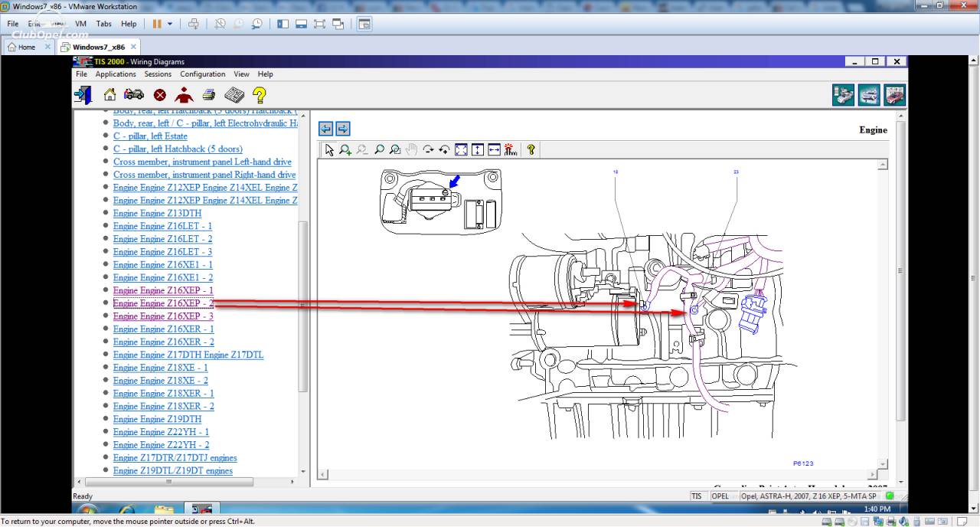Click diagram vertical scrollbar down arrow
The image size is (980, 527).
(883, 464)
